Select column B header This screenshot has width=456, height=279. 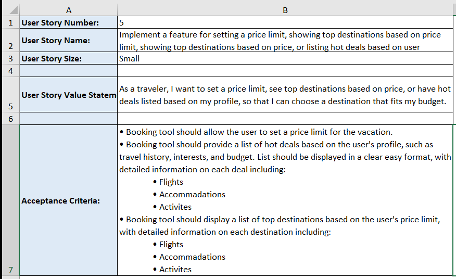pyautogui.click(x=285, y=10)
